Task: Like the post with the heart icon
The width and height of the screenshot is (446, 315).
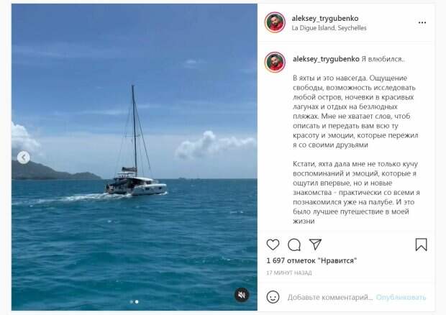Action: [273, 245]
